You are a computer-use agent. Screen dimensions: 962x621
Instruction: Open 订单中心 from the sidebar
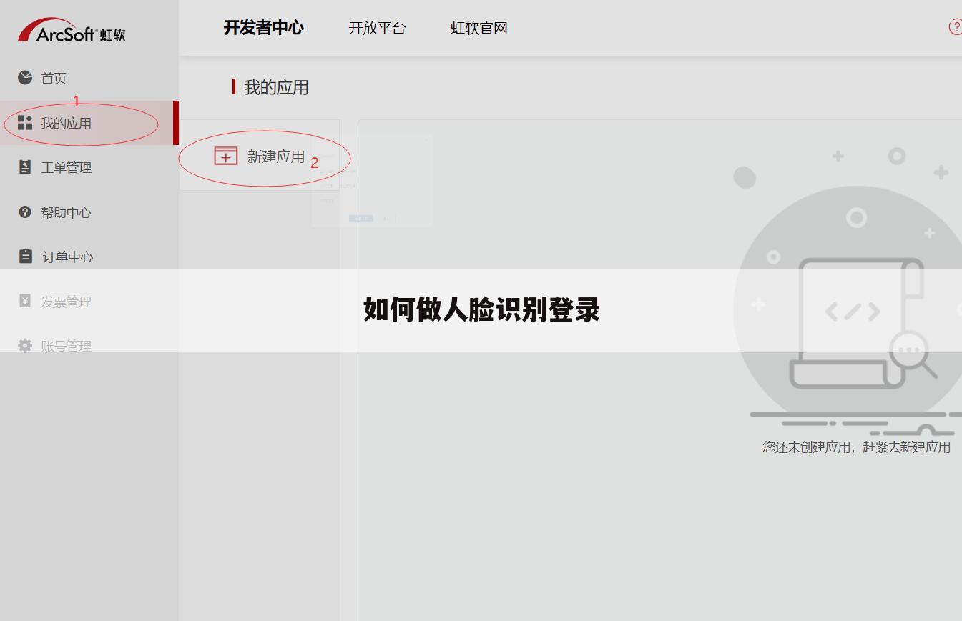[67, 257]
